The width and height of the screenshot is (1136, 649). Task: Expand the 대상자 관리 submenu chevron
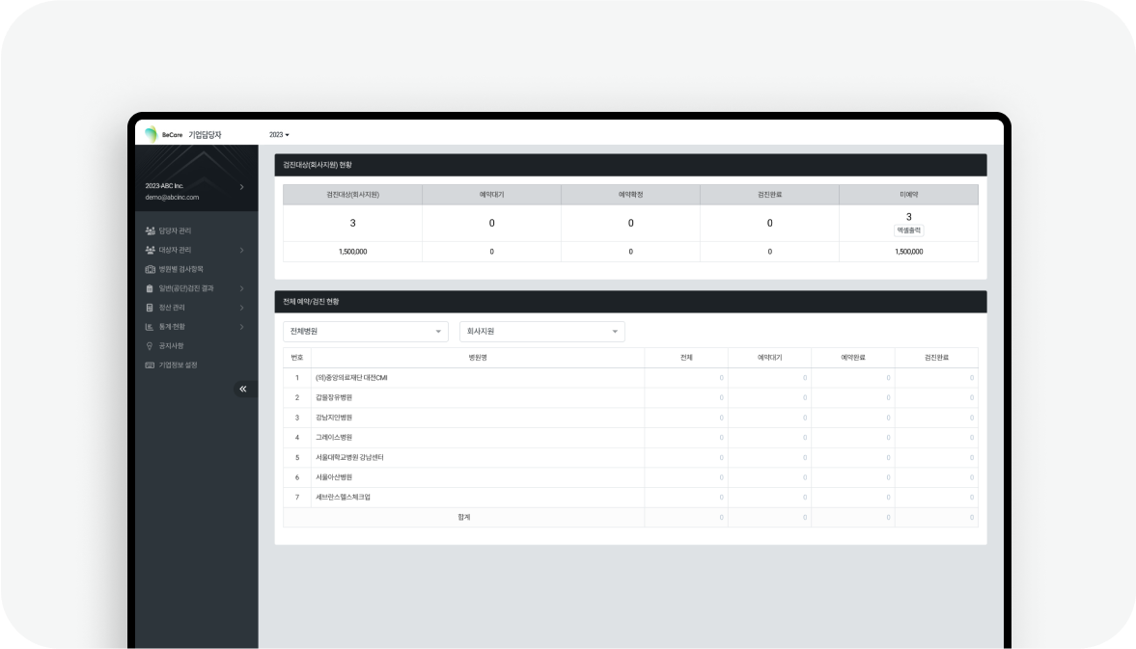pos(242,251)
